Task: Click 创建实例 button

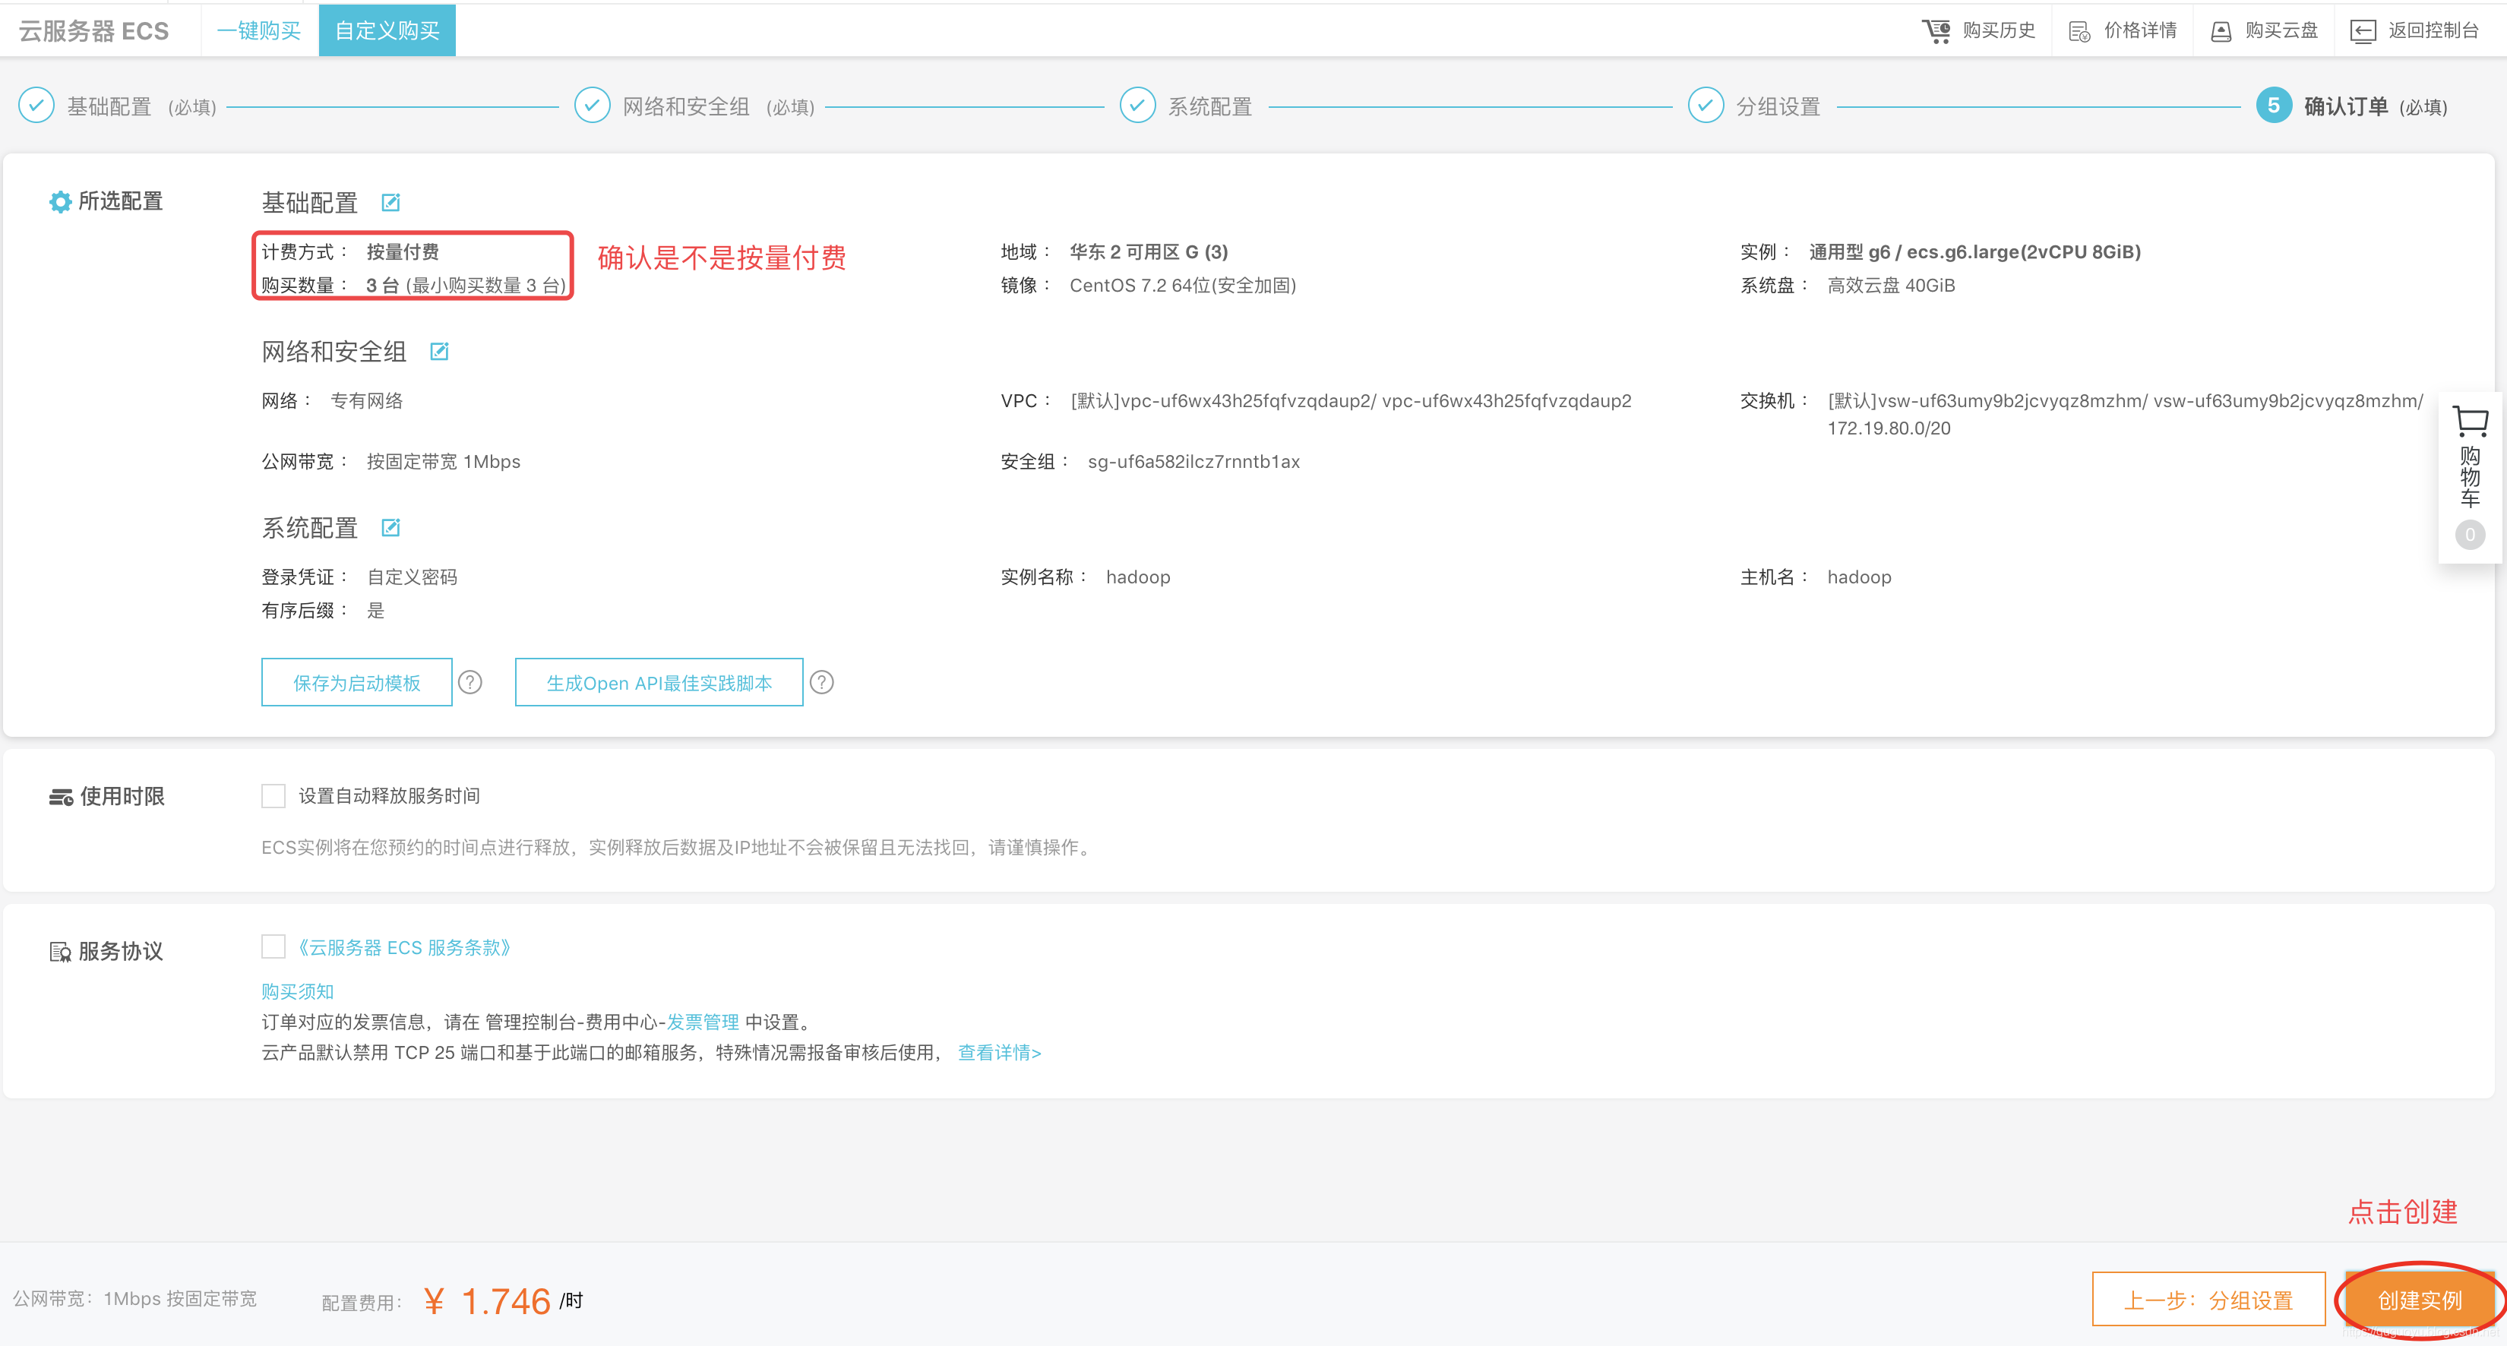Action: [2420, 1299]
